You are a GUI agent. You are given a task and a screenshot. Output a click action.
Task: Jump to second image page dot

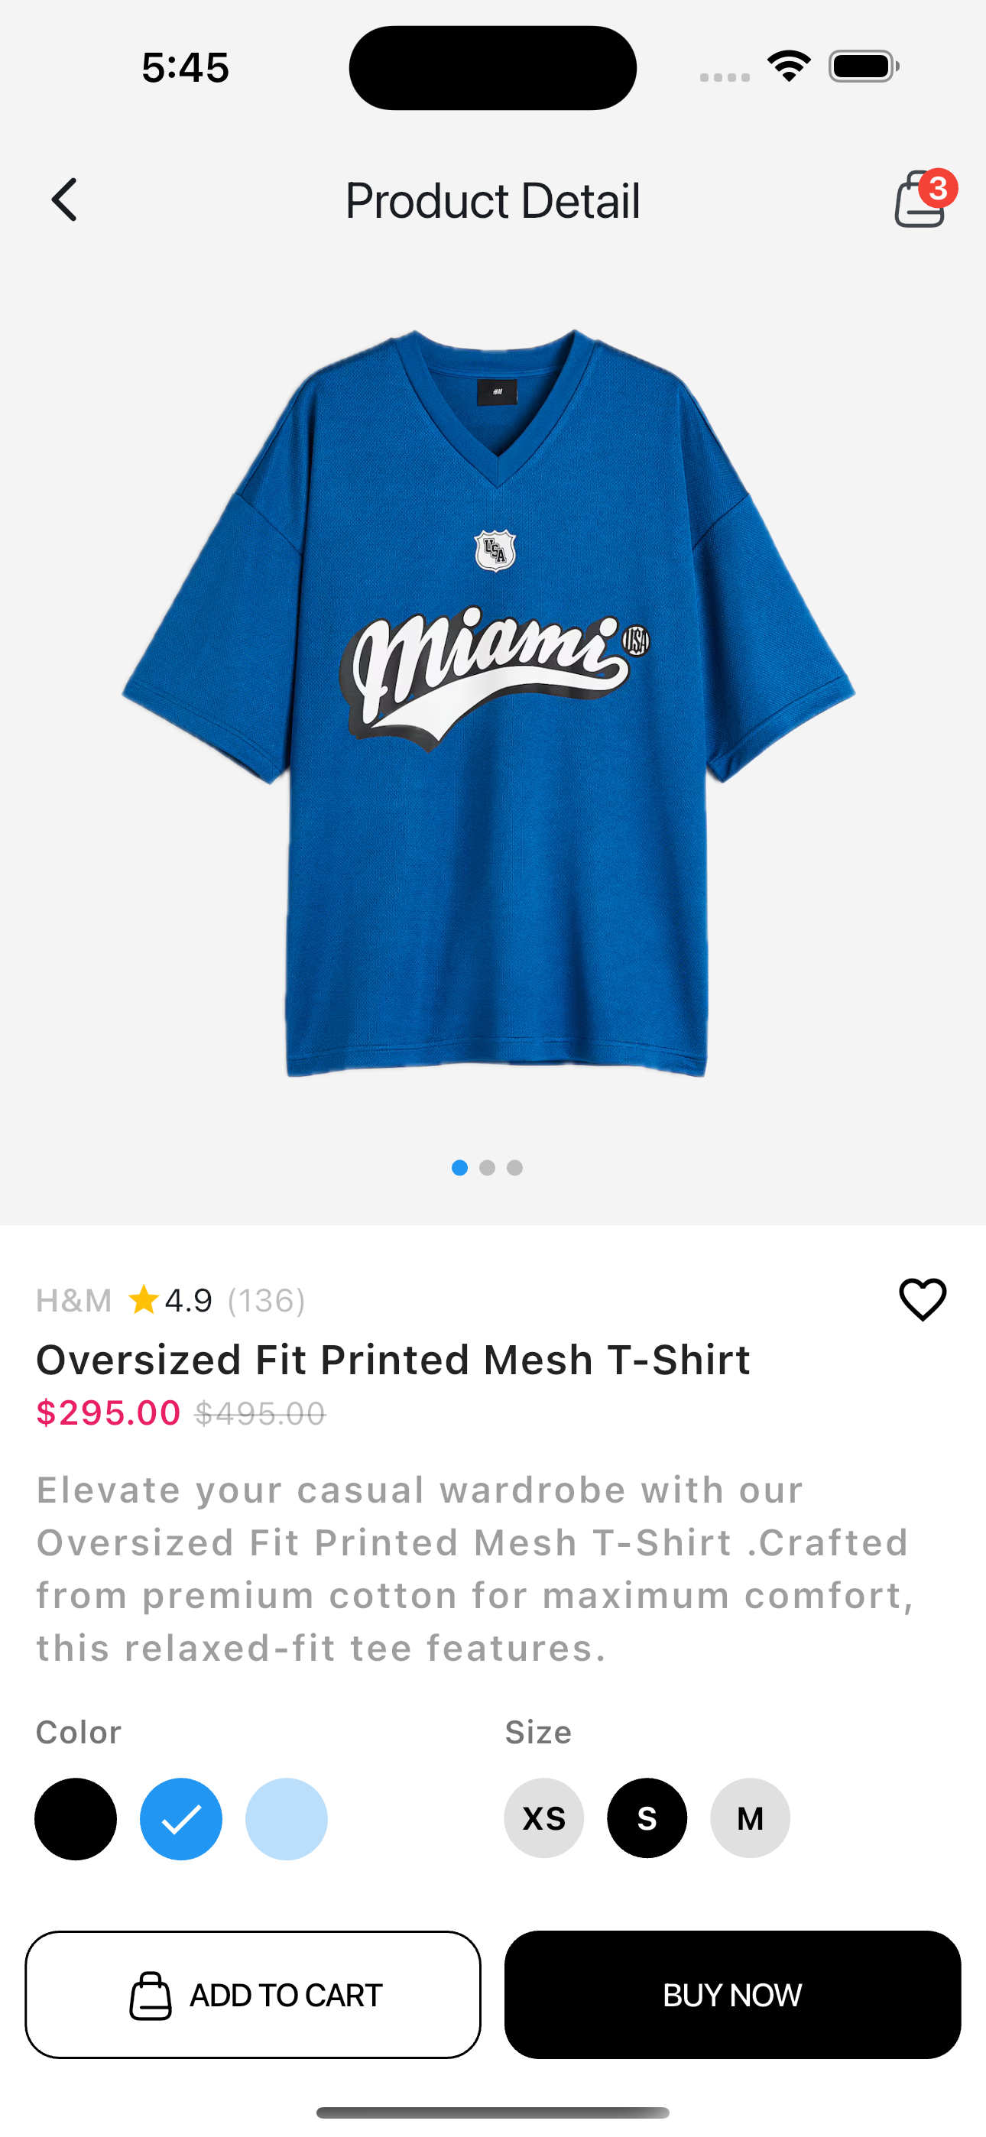point(487,1167)
